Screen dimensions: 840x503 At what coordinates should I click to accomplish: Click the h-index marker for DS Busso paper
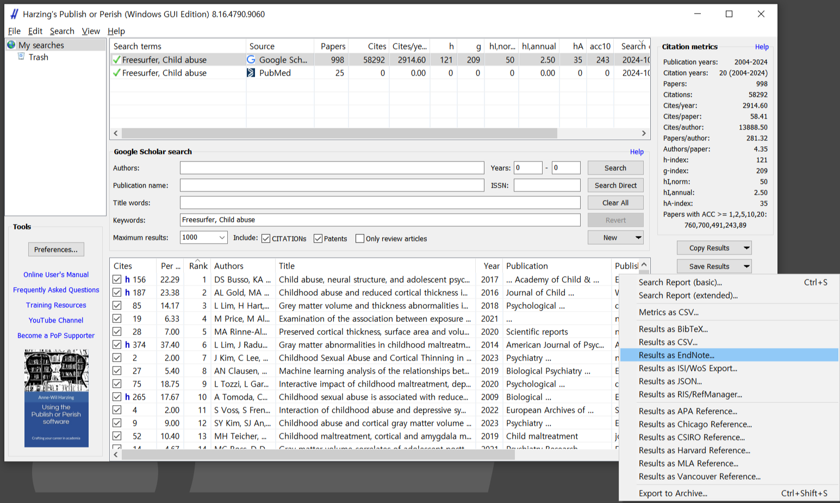click(x=128, y=280)
